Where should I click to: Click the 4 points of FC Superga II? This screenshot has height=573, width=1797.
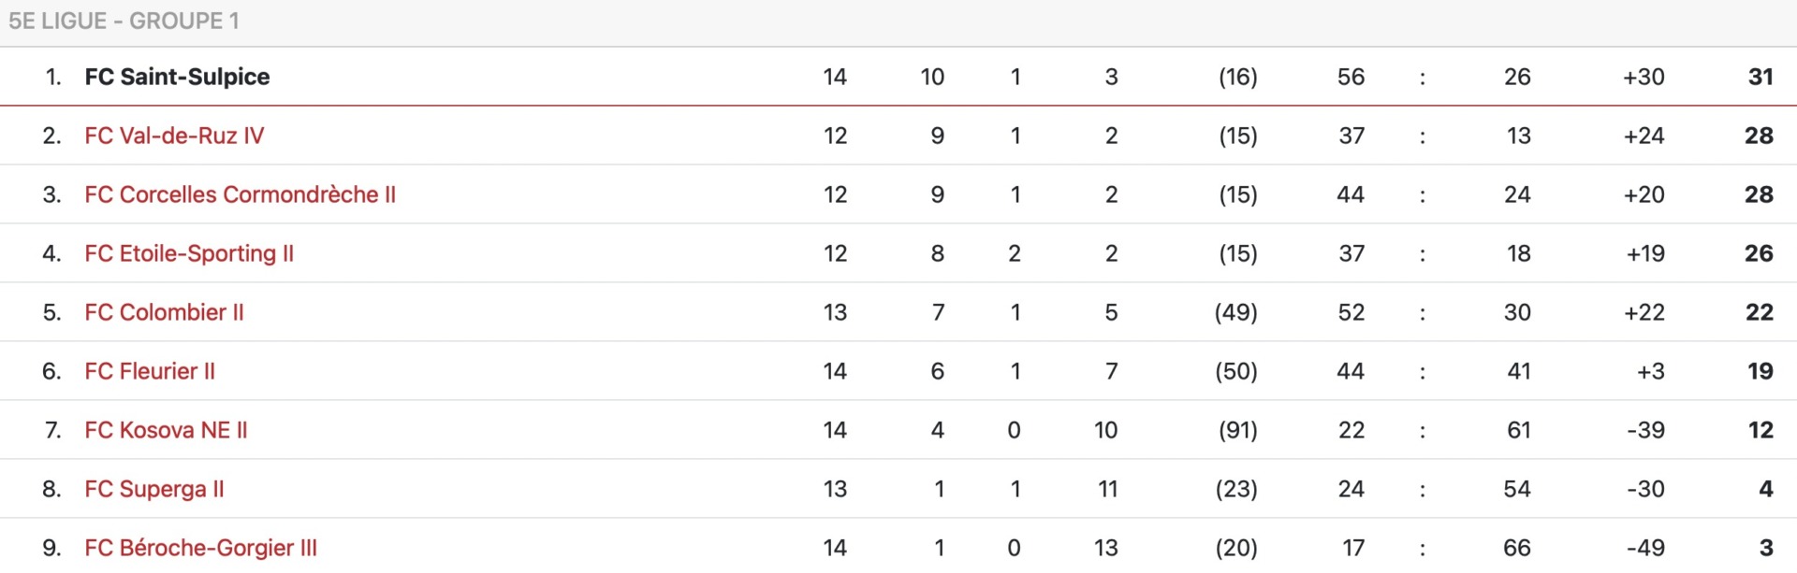[1766, 489]
